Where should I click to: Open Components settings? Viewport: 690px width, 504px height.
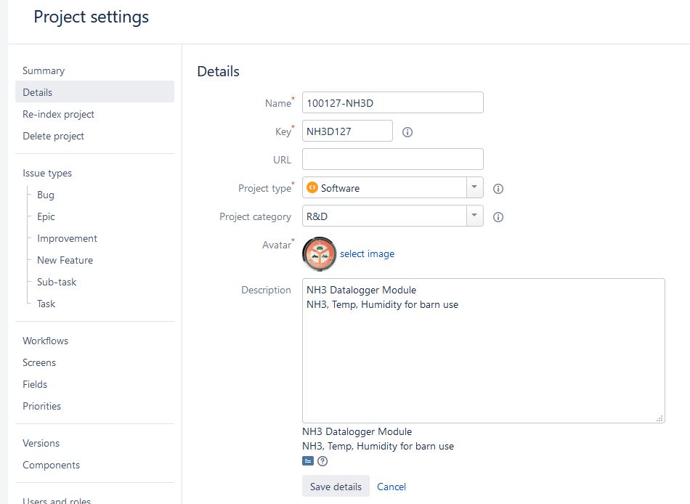(x=51, y=465)
